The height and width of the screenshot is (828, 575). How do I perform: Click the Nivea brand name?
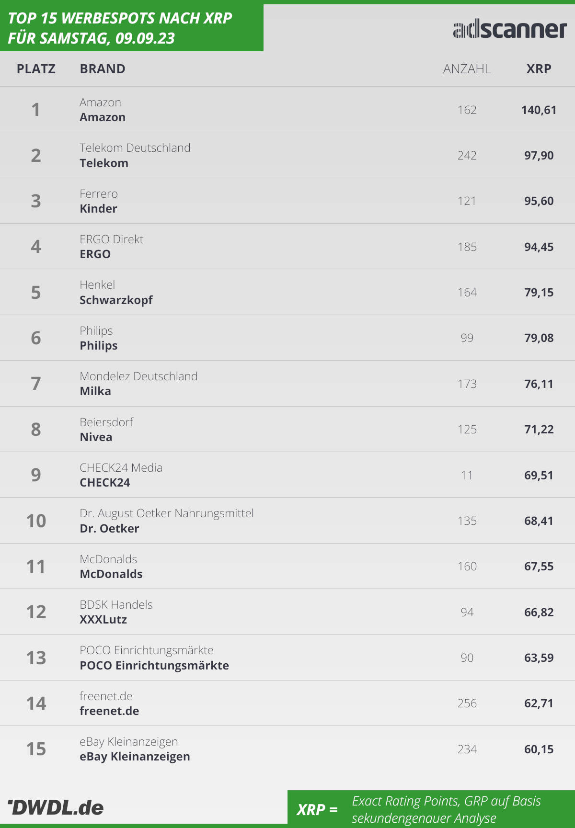[x=96, y=437]
